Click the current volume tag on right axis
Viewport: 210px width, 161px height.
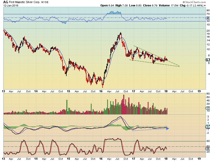(x=208, y=108)
